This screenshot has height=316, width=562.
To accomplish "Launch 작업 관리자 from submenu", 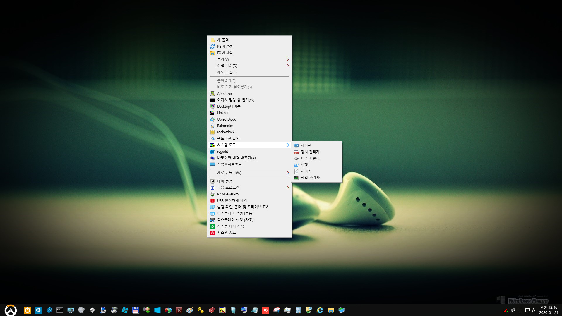I will 316,178.
